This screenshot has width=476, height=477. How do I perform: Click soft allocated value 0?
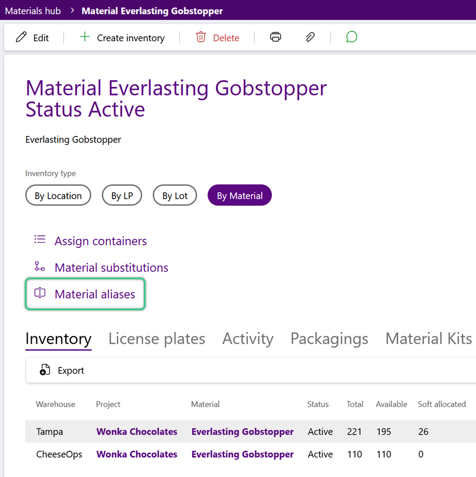tap(420, 454)
